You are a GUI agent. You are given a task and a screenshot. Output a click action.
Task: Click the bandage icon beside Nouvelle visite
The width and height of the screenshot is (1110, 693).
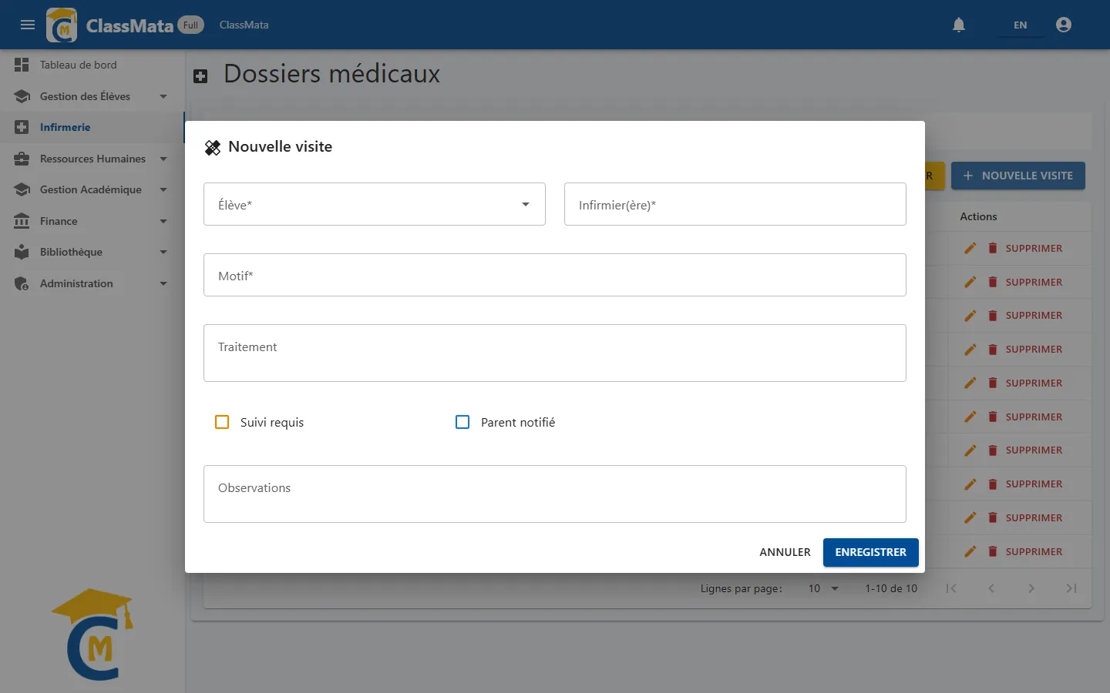point(213,147)
